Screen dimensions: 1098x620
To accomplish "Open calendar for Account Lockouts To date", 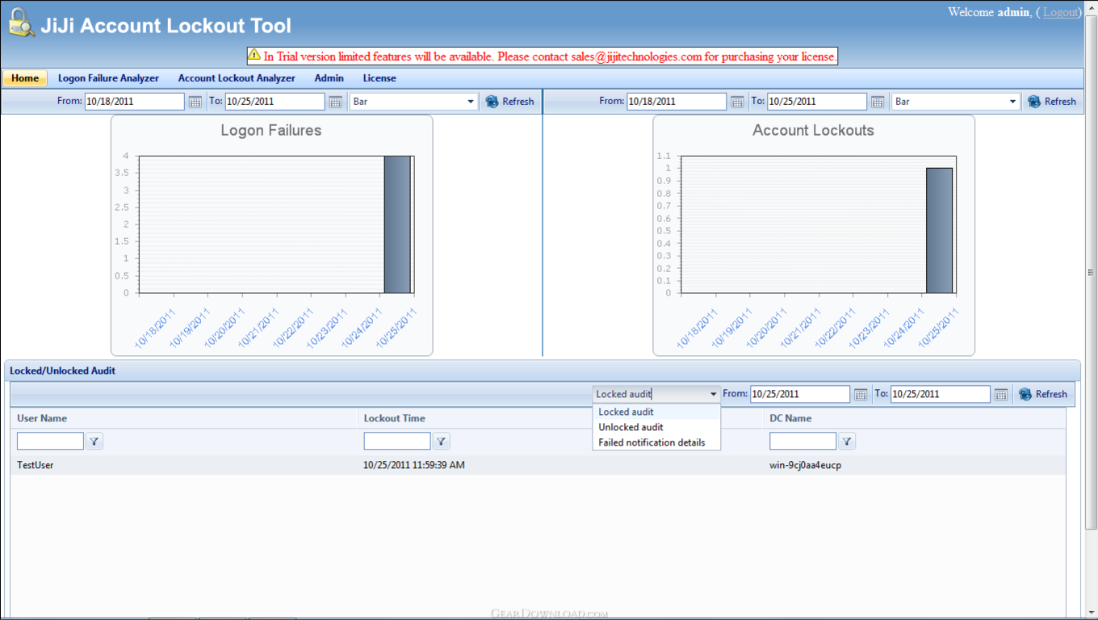I will (878, 102).
